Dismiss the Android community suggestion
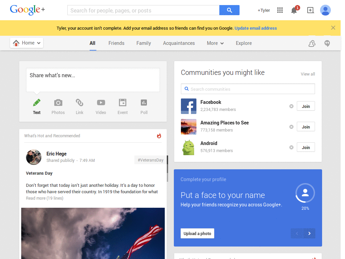 pyautogui.click(x=291, y=148)
